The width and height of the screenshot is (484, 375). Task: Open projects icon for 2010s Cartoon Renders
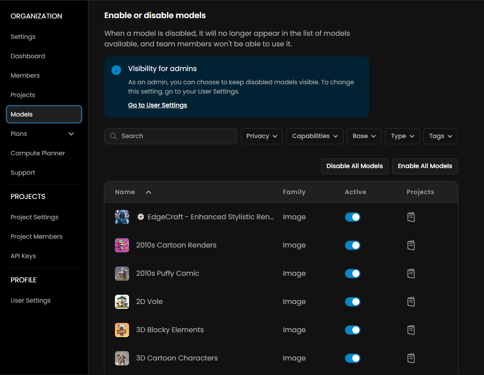point(411,245)
